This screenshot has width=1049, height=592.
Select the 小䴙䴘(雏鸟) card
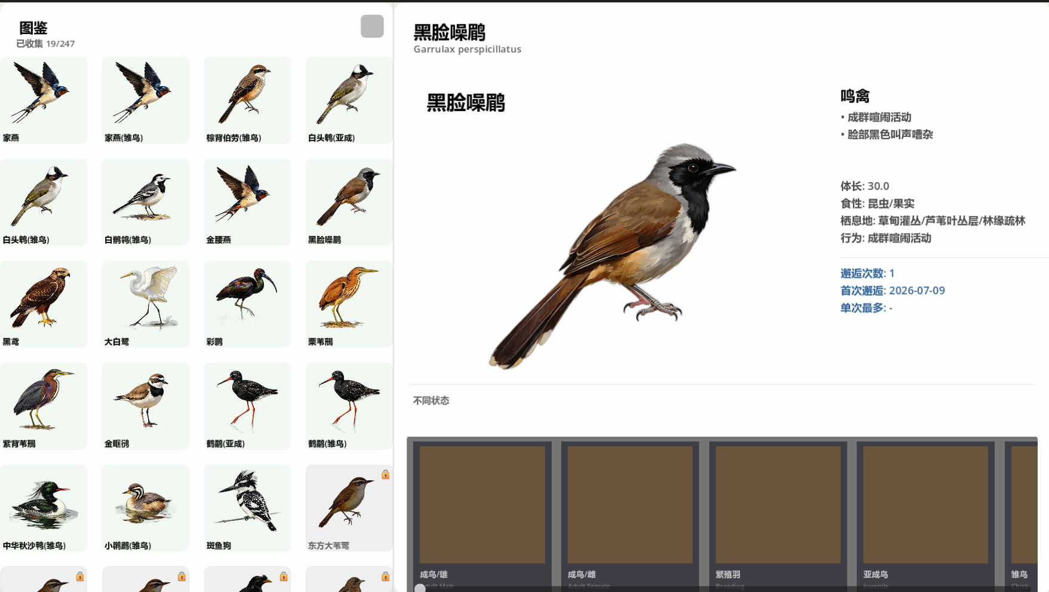coord(146,508)
